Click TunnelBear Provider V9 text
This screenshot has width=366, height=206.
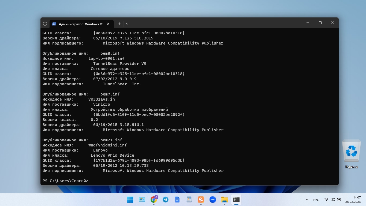point(120,64)
